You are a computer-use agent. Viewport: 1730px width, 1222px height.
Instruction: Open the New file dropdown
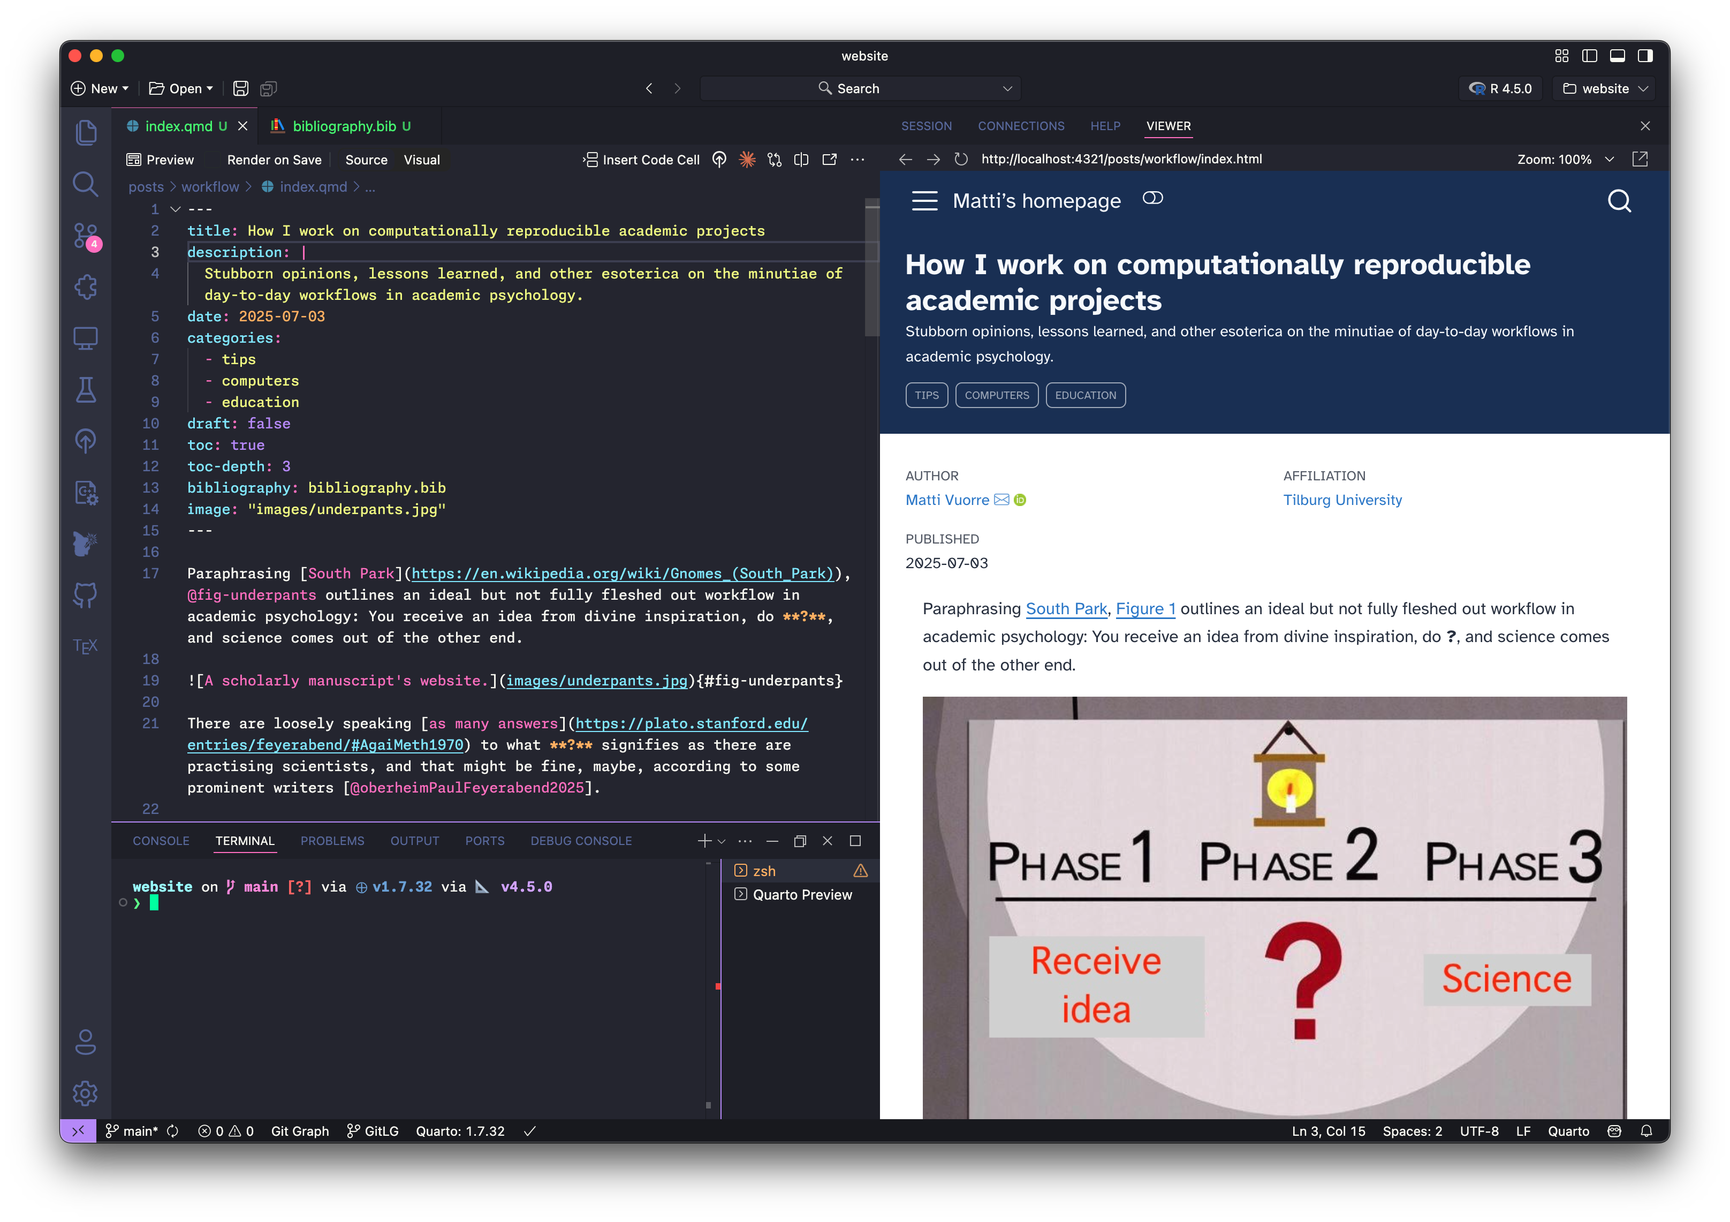tap(100, 88)
